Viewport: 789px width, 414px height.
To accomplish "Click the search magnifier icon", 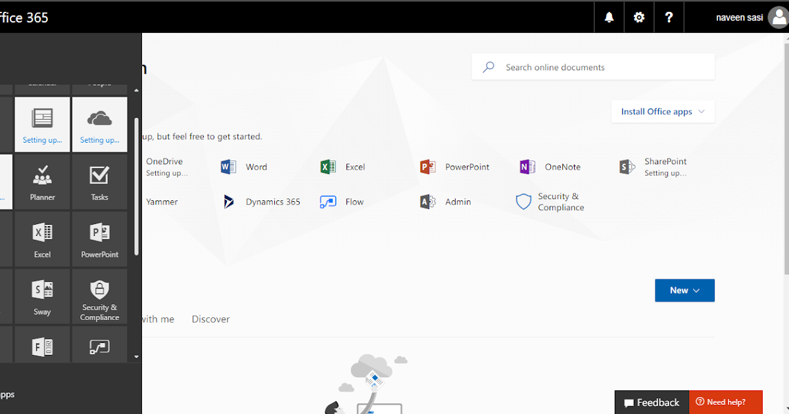I will pyautogui.click(x=488, y=67).
